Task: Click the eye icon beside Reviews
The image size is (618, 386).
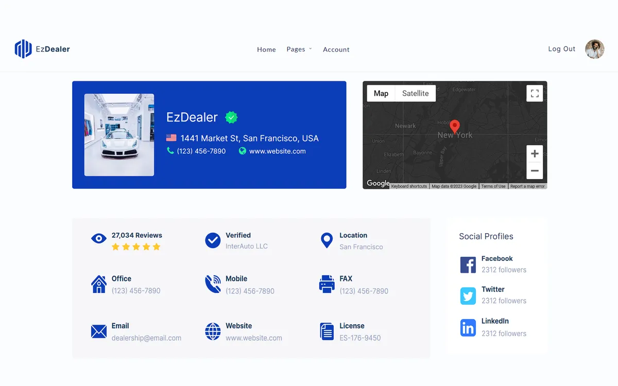Action: 99,238
